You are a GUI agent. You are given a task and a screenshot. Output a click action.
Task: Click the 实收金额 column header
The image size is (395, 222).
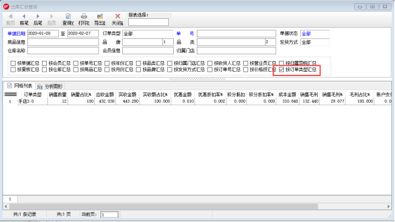(x=128, y=95)
